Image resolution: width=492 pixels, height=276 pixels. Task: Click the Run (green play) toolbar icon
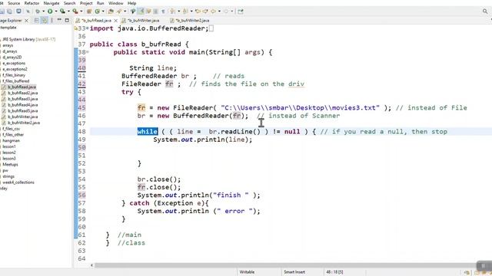pyautogui.click(x=50, y=11)
